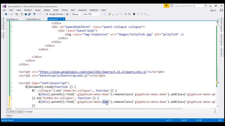Open the WINDOW menu
Screen dimensions: 225x126
tap(94, 10)
